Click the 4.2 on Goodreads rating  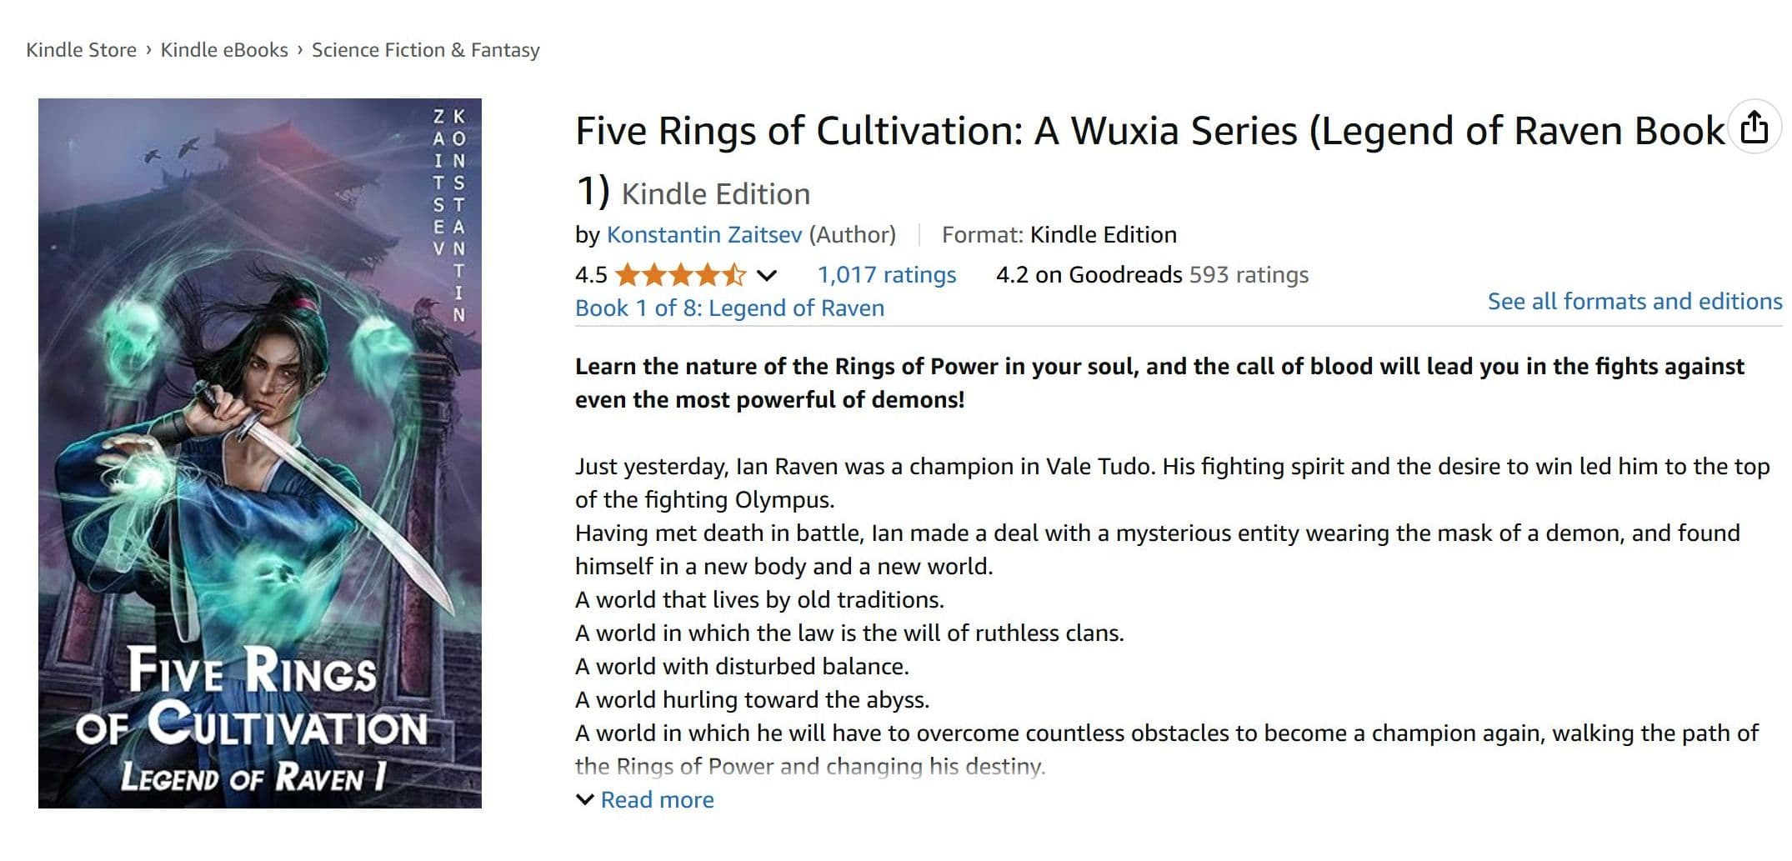click(1089, 275)
